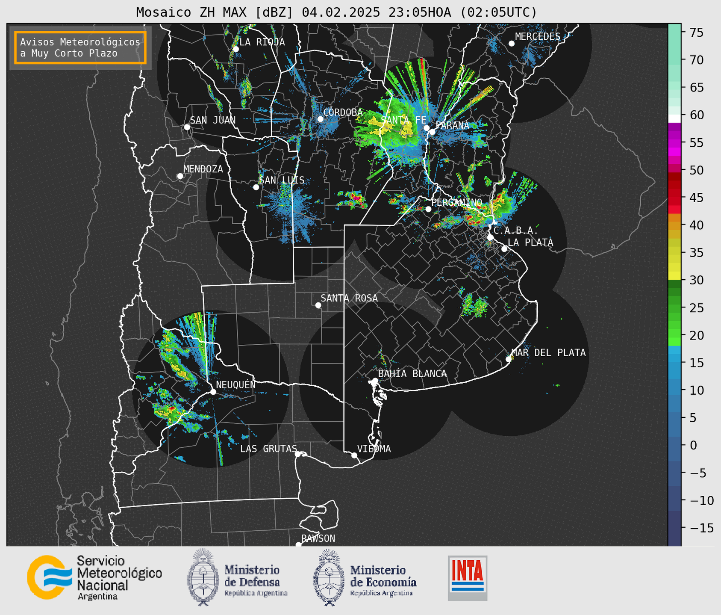Click the LA PLATA city marker dot

504,249
